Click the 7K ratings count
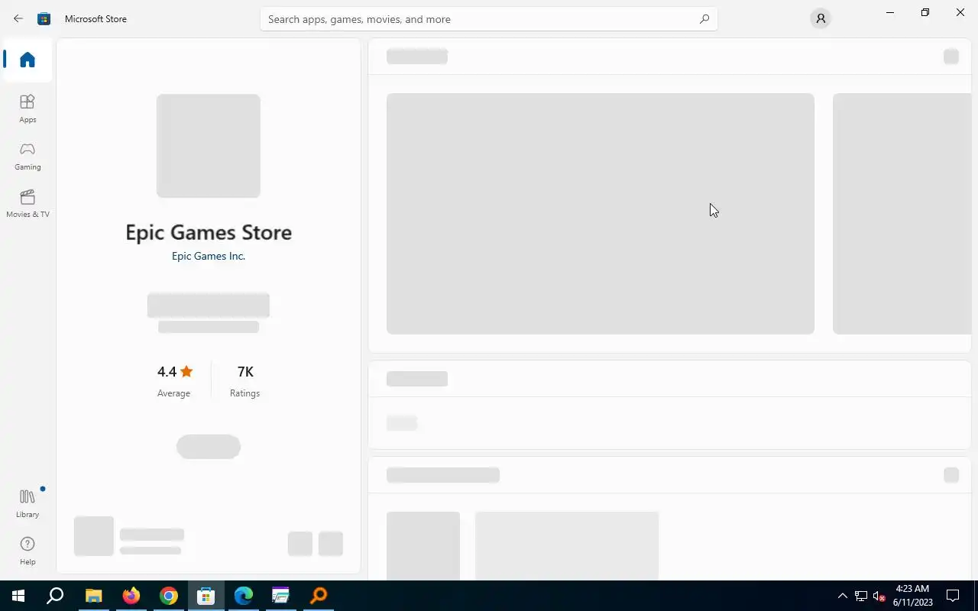This screenshot has height=611, width=978. point(245,372)
